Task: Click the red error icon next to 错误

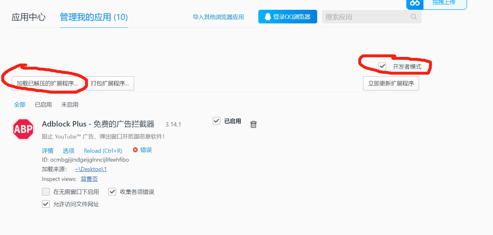Action: (135, 150)
